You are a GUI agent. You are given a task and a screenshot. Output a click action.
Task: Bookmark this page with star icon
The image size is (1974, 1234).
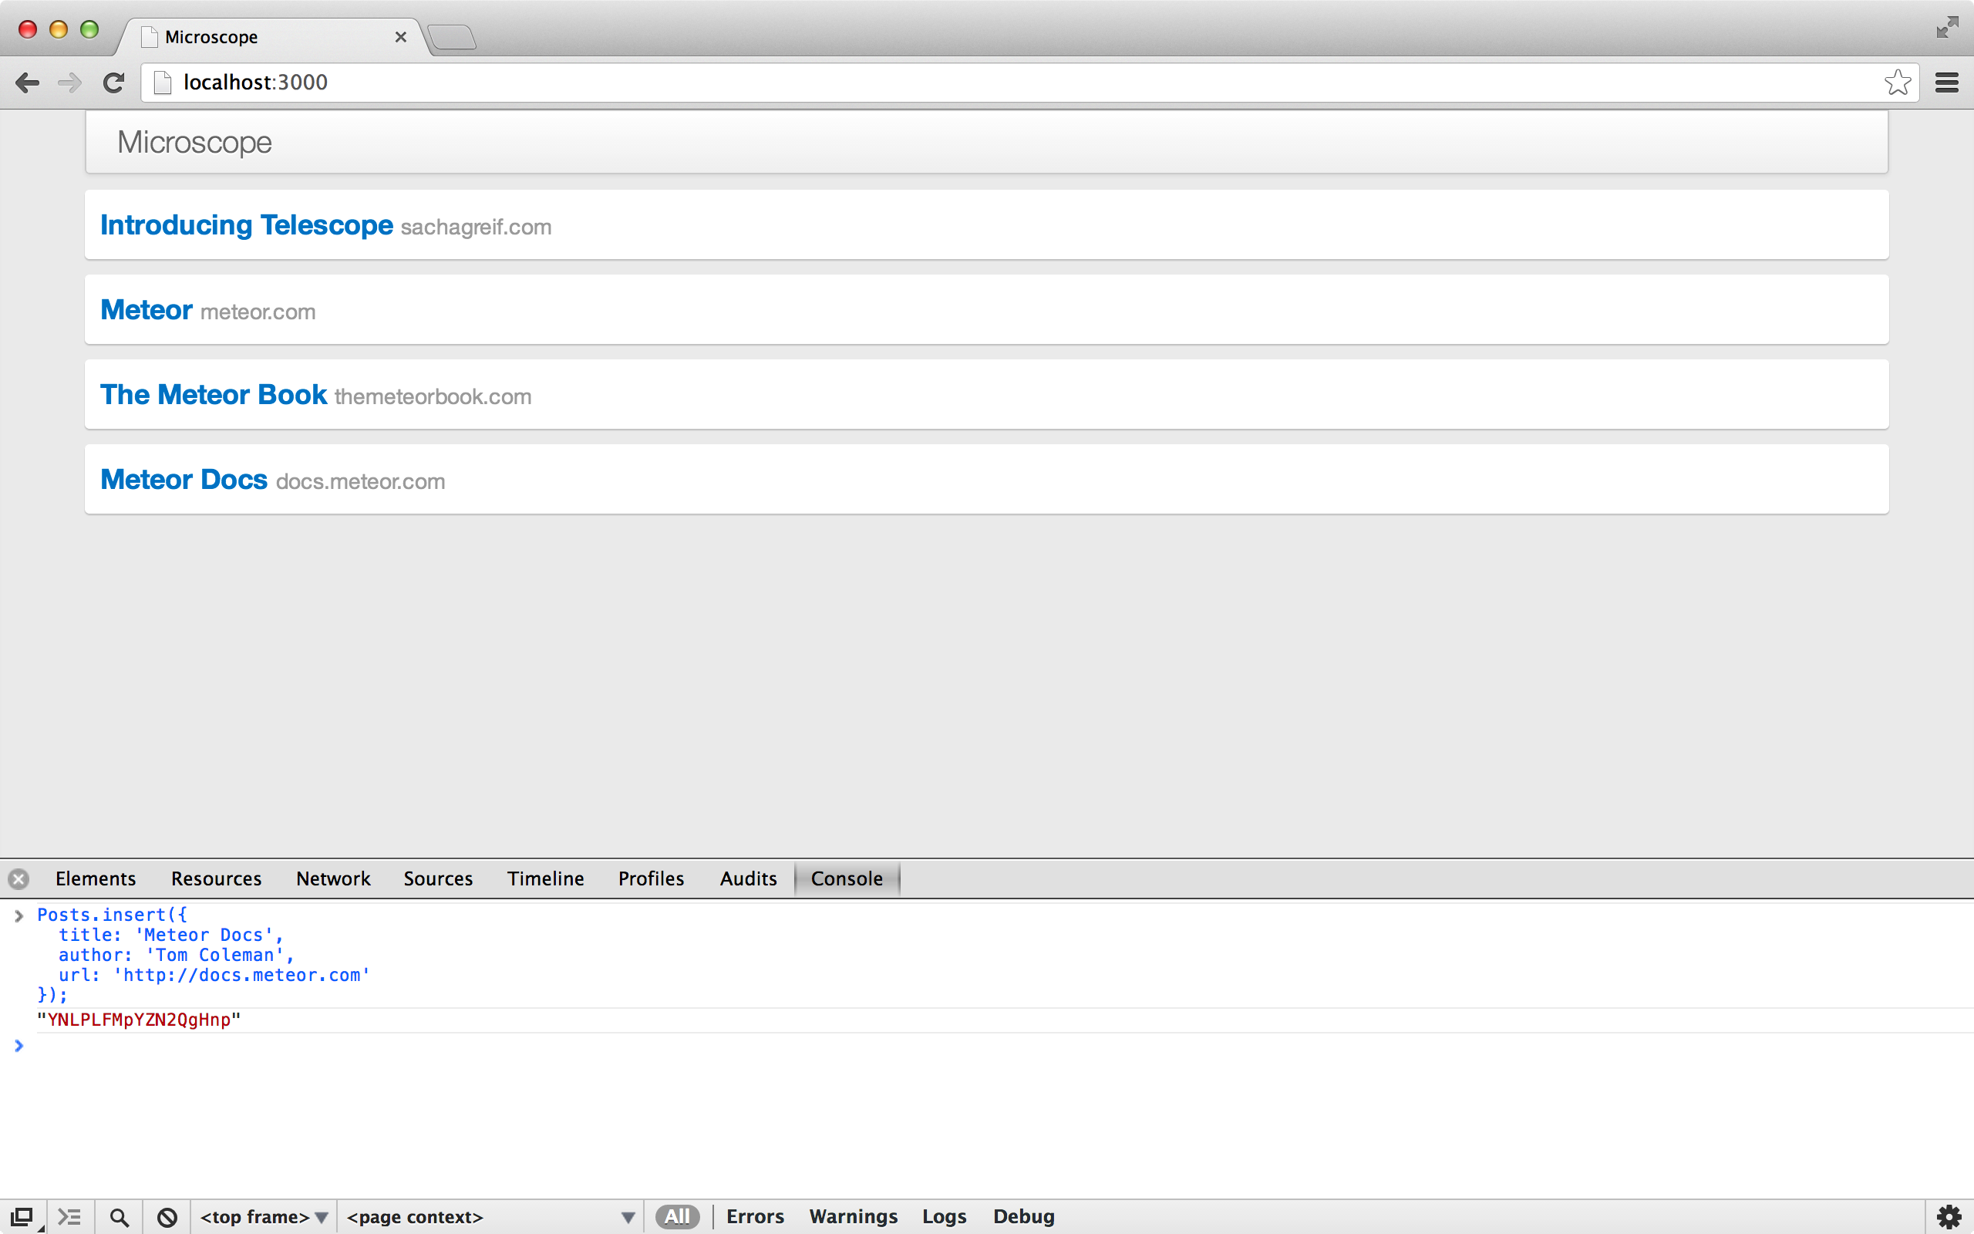click(1898, 83)
